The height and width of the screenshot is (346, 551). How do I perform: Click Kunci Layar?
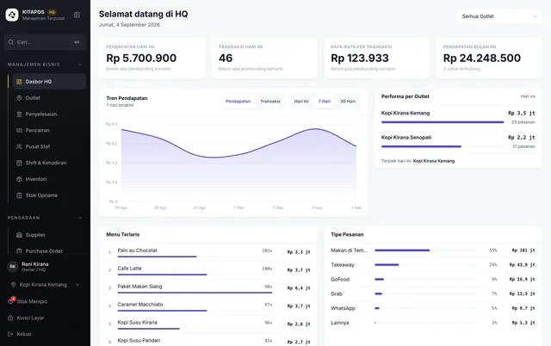coord(31,318)
